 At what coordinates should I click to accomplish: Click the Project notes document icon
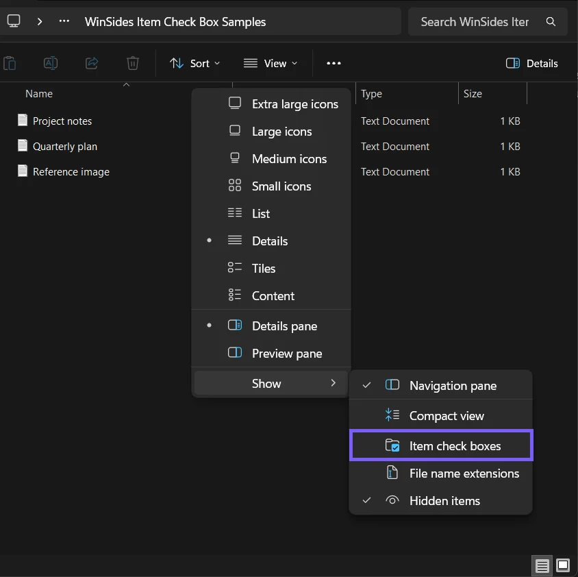click(x=23, y=120)
